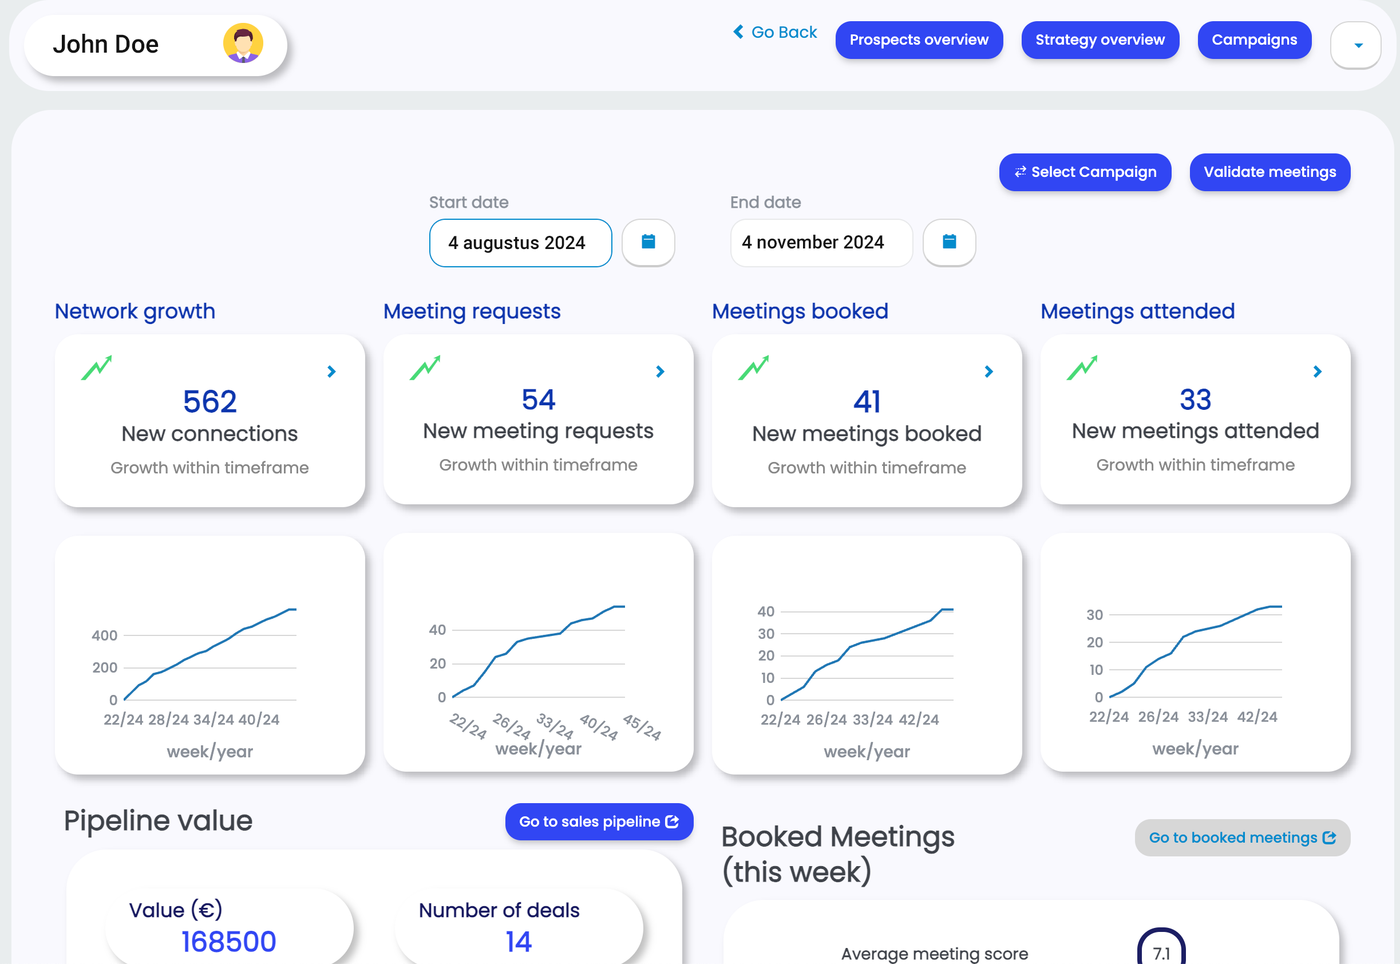Expand New meetings attended card chevron
The width and height of the screenshot is (1400, 964).
(x=1317, y=372)
